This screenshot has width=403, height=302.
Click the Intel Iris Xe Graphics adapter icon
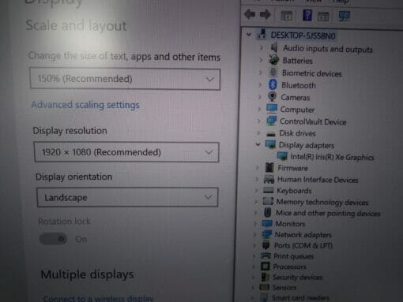tap(282, 156)
